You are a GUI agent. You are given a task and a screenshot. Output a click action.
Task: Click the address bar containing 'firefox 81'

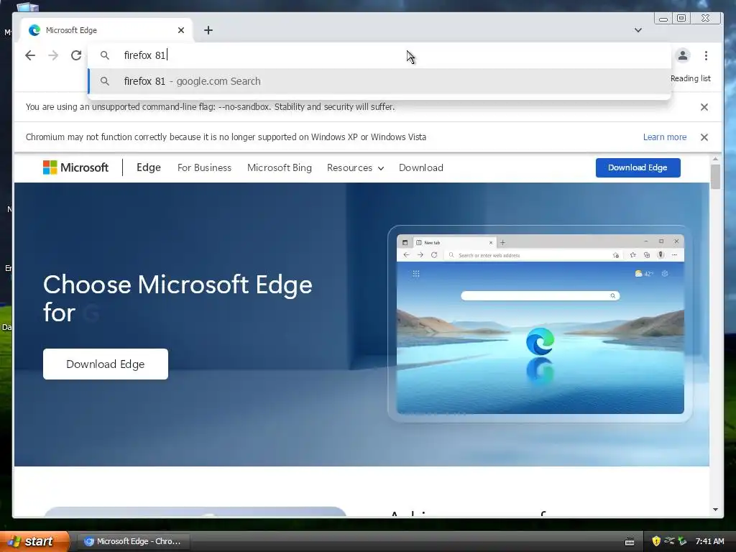[x=379, y=55]
